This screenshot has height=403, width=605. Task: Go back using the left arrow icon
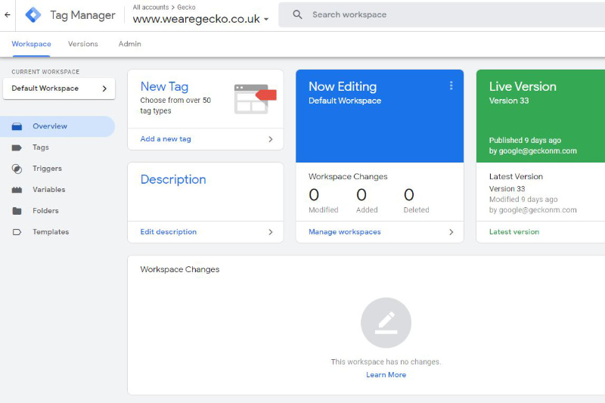click(x=8, y=15)
